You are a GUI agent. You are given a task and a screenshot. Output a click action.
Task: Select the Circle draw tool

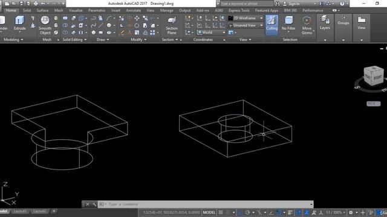[x=109, y=25]
